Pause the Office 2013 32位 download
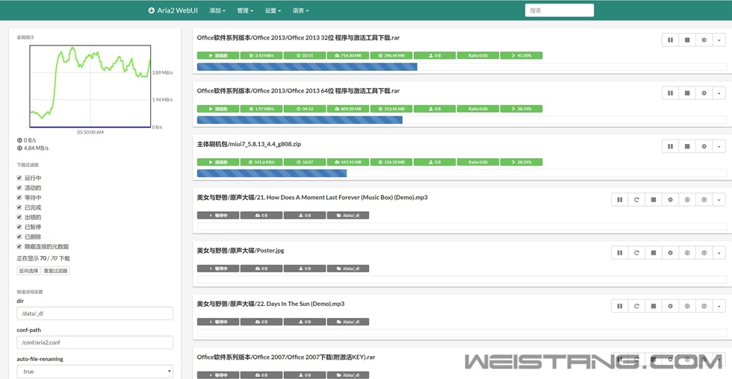Viewport: 732px width, 379px height. pos(671,40)
